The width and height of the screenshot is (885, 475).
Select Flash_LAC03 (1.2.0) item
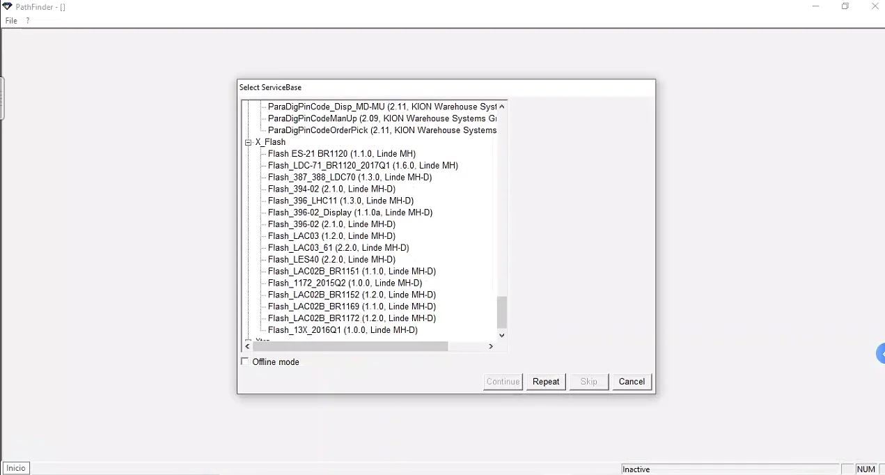pos(331,236)
